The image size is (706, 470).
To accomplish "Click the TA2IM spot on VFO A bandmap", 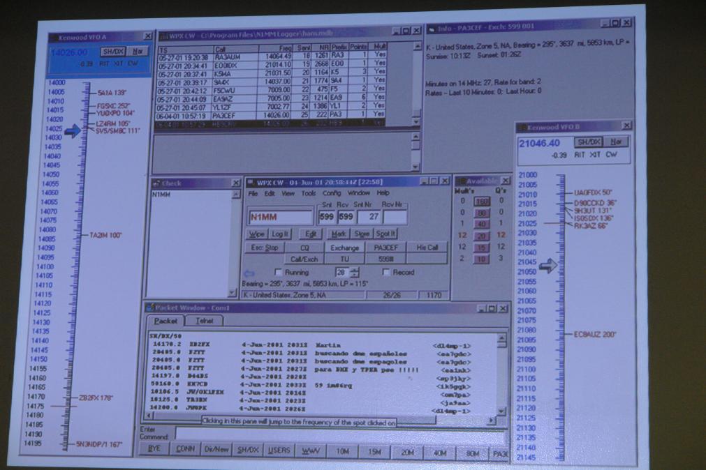I will point(105,235).
